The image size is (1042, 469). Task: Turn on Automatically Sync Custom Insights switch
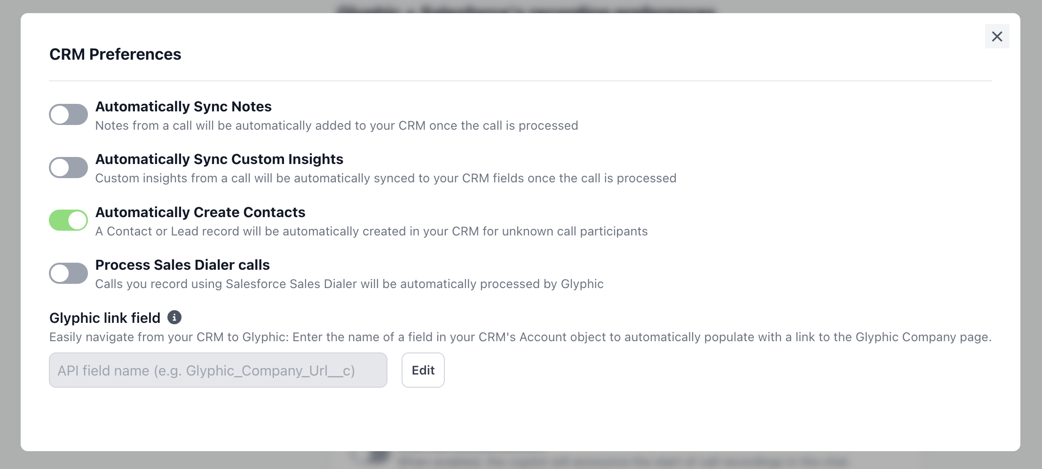coord(69,168)
